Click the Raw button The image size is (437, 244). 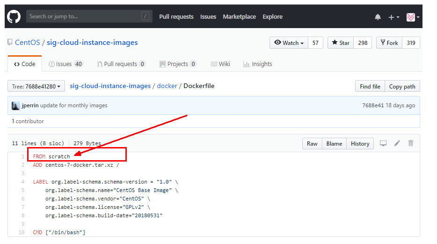(312, 143)
